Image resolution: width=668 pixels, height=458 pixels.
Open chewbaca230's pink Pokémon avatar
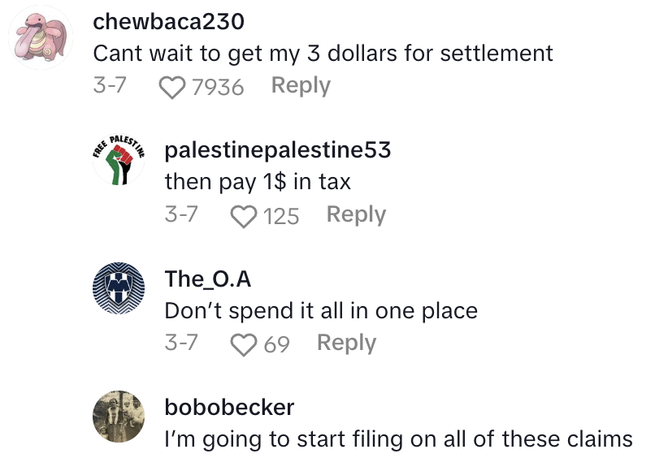pos(41,37)
